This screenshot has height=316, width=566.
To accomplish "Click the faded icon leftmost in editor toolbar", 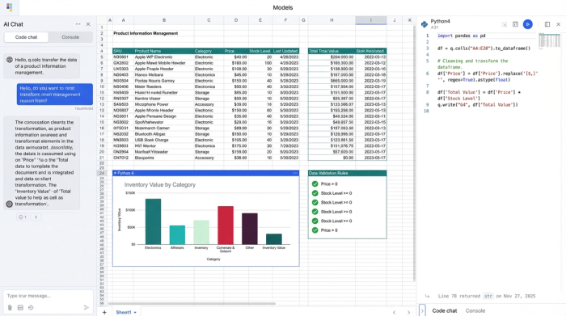I will pos(505,24).
